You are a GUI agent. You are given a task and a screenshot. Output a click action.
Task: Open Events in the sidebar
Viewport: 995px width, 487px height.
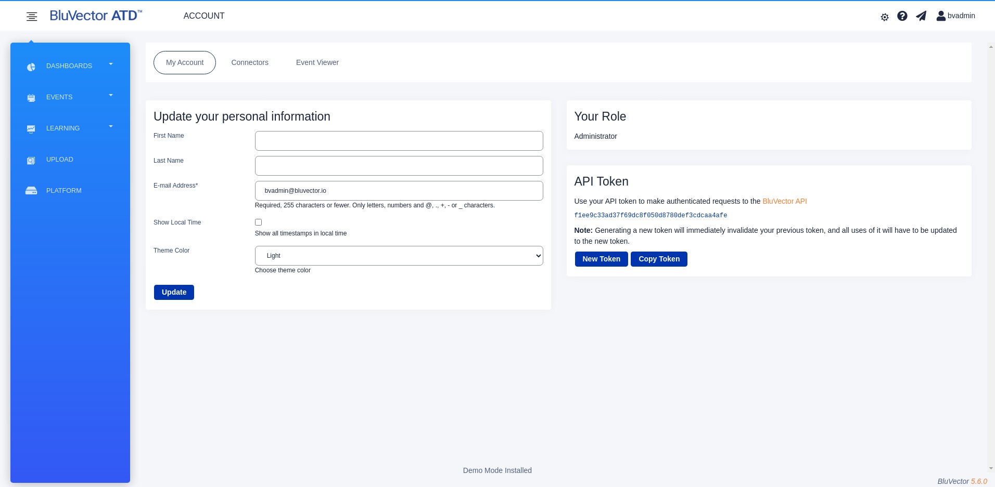pos(59,97)
